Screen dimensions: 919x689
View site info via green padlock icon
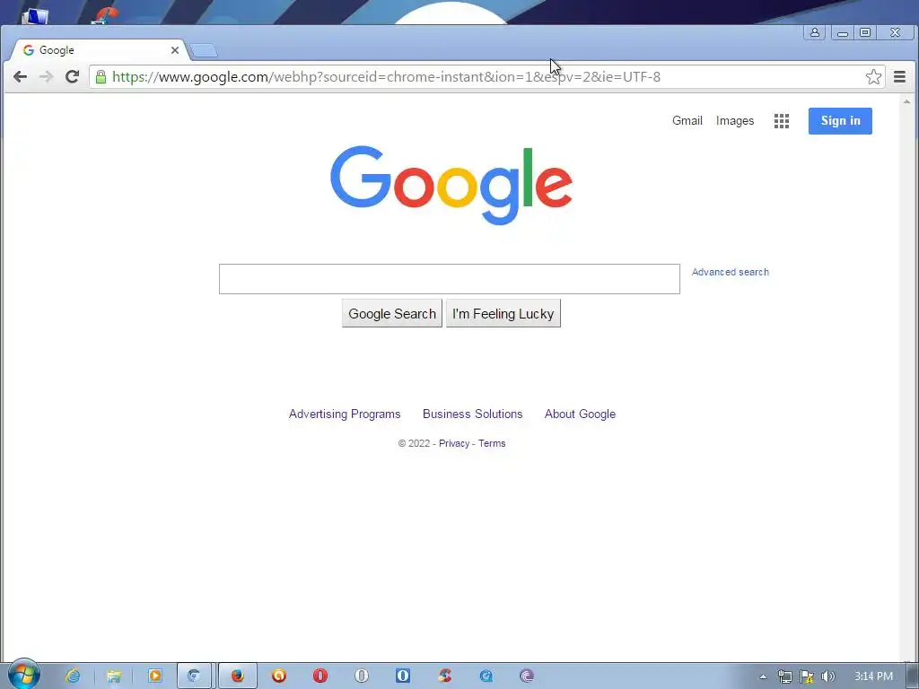101,77
